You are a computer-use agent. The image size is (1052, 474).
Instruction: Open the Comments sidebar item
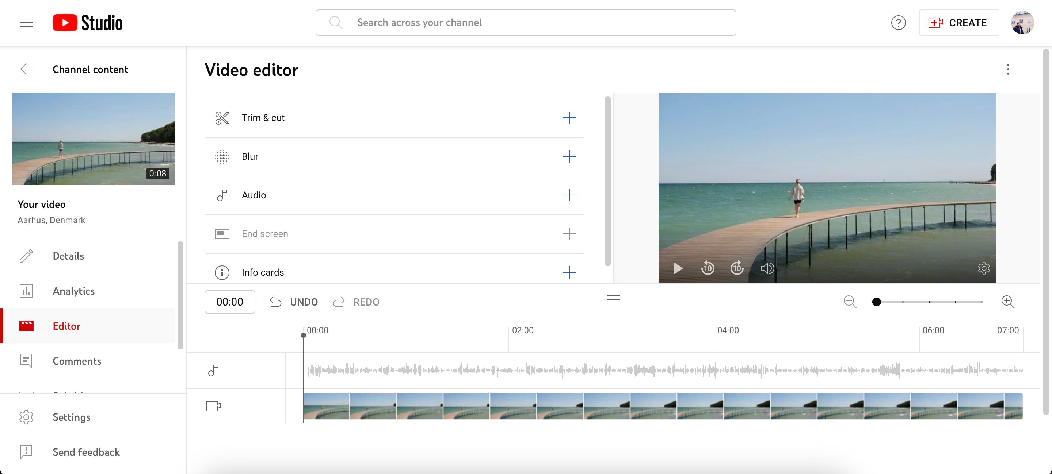[77, 361]
